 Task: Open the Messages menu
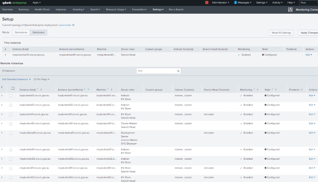[244, 3]
